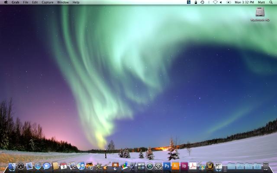The image size is (277, 173).
Task: Launch Adobe InDesign from the dock
Action: [184, 166]
